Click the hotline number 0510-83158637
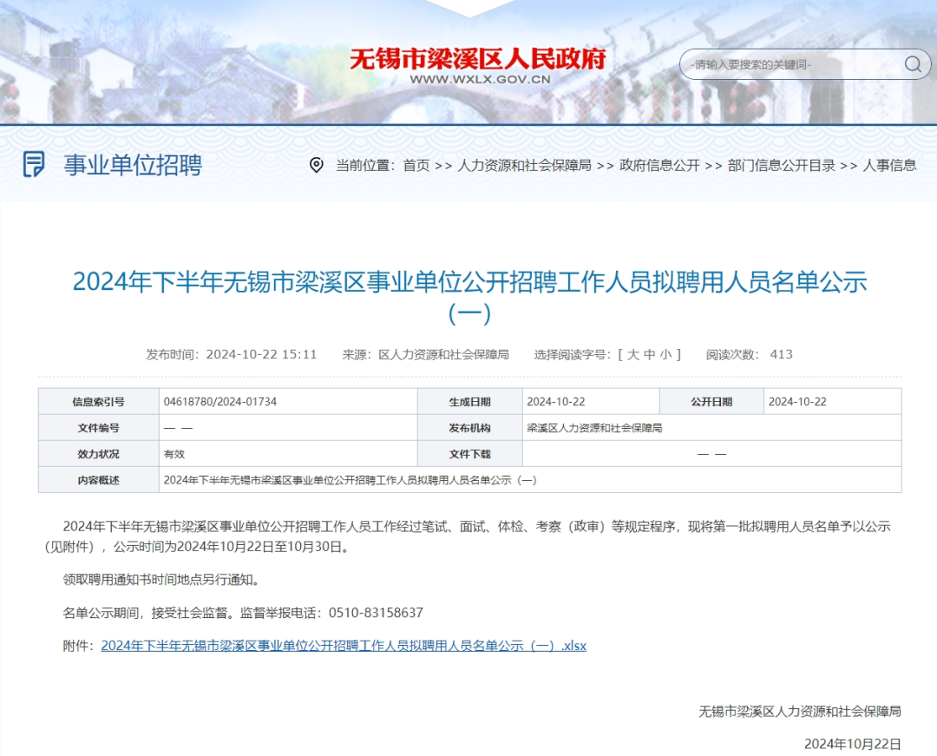937x756 pixels. (376, 613)
